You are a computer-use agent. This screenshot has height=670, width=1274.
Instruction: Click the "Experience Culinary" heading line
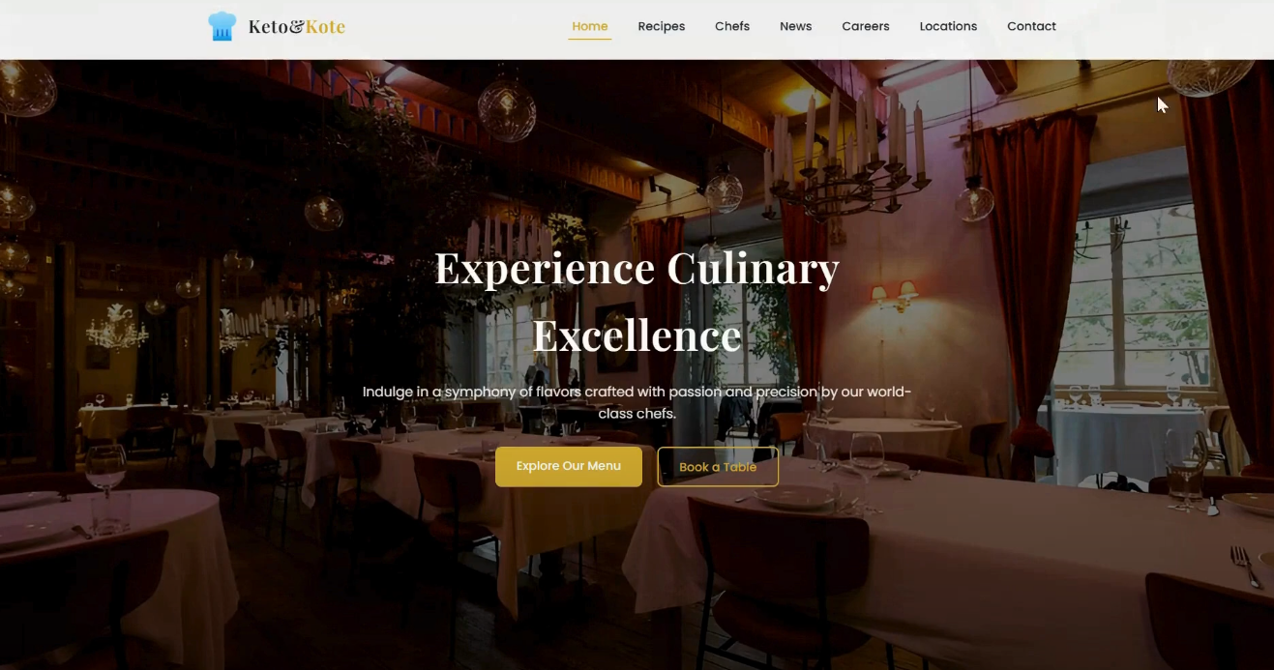[x=637, y=268]
